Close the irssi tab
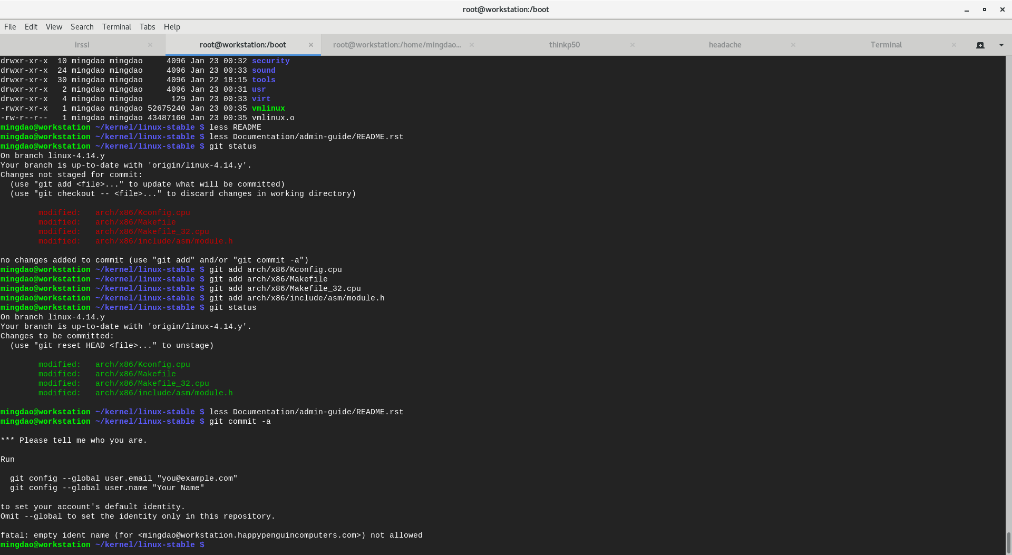 click(x=150, y=45)
